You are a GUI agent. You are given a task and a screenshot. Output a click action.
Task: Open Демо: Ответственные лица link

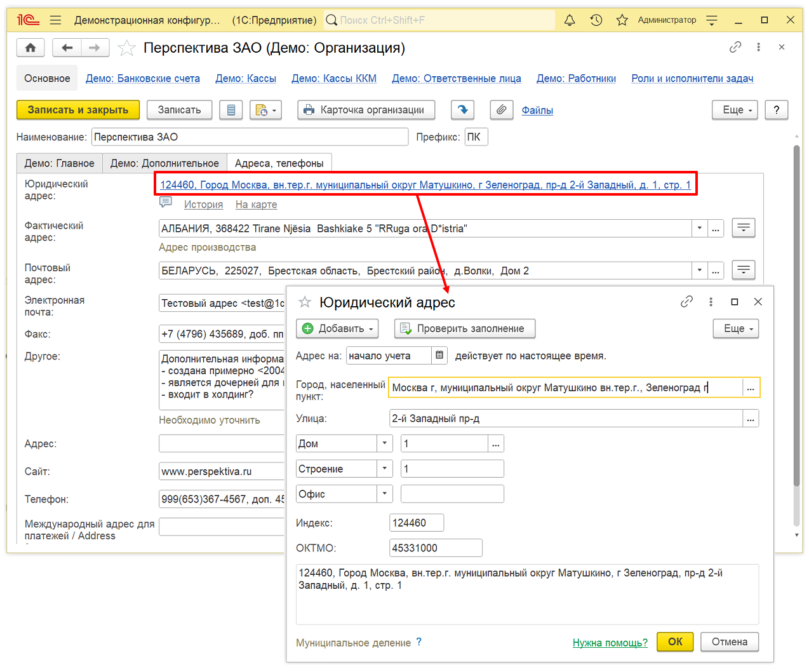click(457, 78)
